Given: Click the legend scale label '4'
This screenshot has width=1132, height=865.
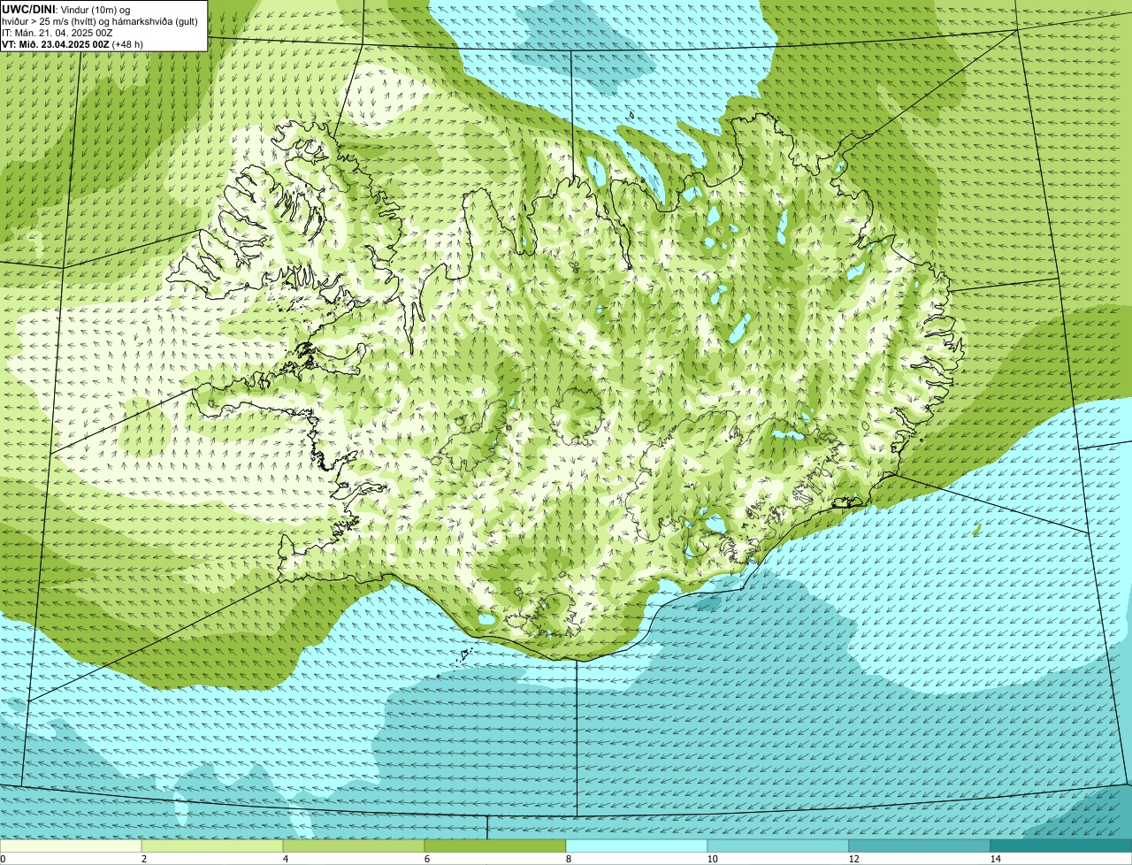Looking at the screenshot, I should click(x=285, y=859).
